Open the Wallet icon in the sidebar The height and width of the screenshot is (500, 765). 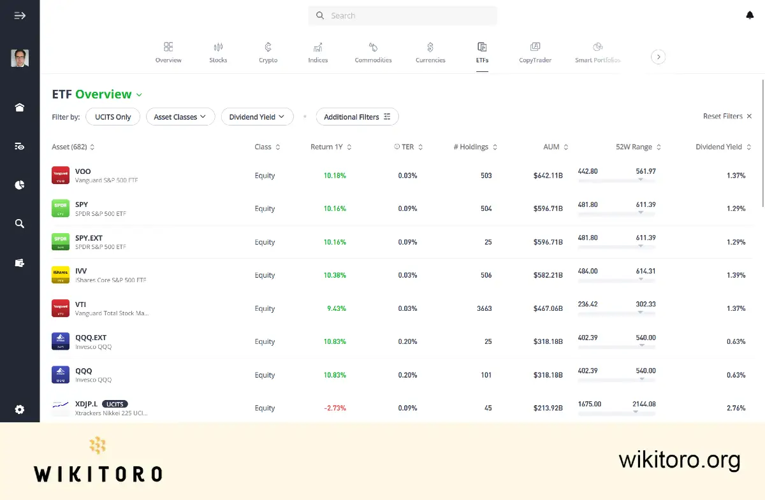(20, 262)
